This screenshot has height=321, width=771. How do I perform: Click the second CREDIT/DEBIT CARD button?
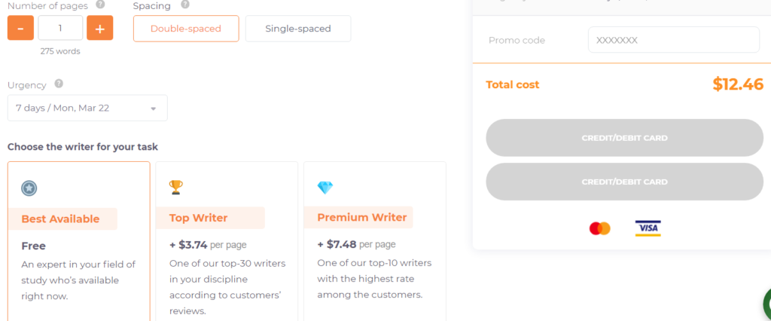tap(624, 182)
